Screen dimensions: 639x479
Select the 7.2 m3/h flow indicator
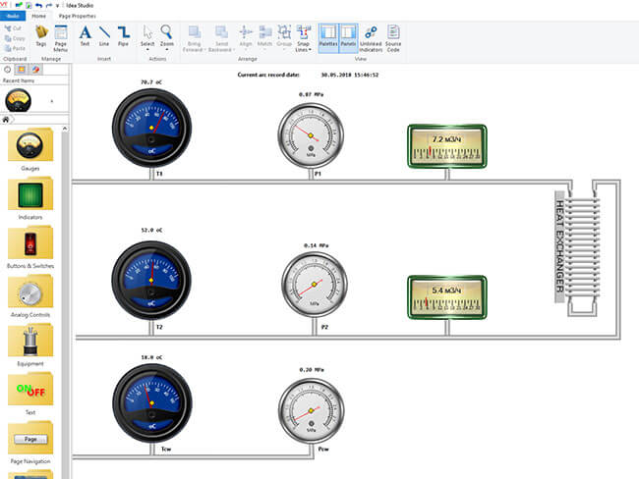pos(447,146)
